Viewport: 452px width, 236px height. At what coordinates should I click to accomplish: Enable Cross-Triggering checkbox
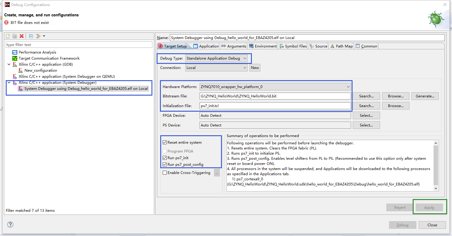164,173
